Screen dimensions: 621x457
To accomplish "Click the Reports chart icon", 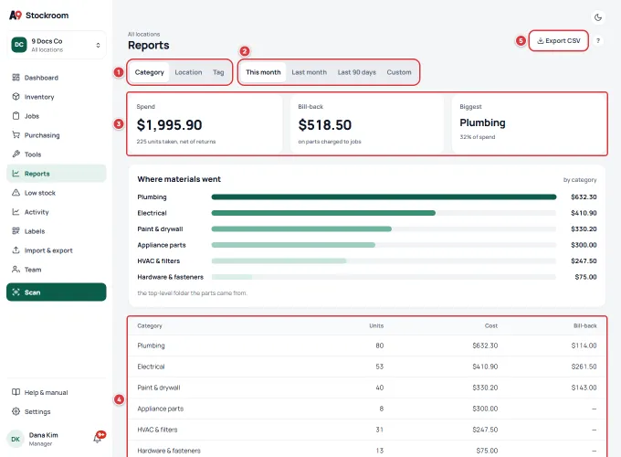I will pos(16,174).
